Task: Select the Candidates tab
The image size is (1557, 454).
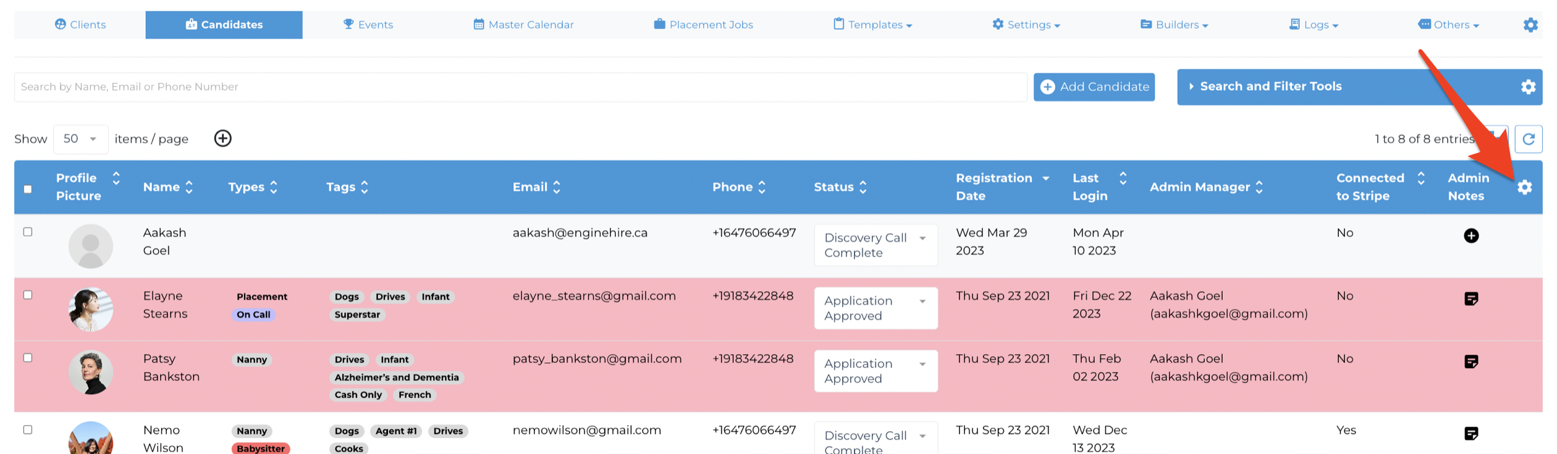Action: point(224,25)
